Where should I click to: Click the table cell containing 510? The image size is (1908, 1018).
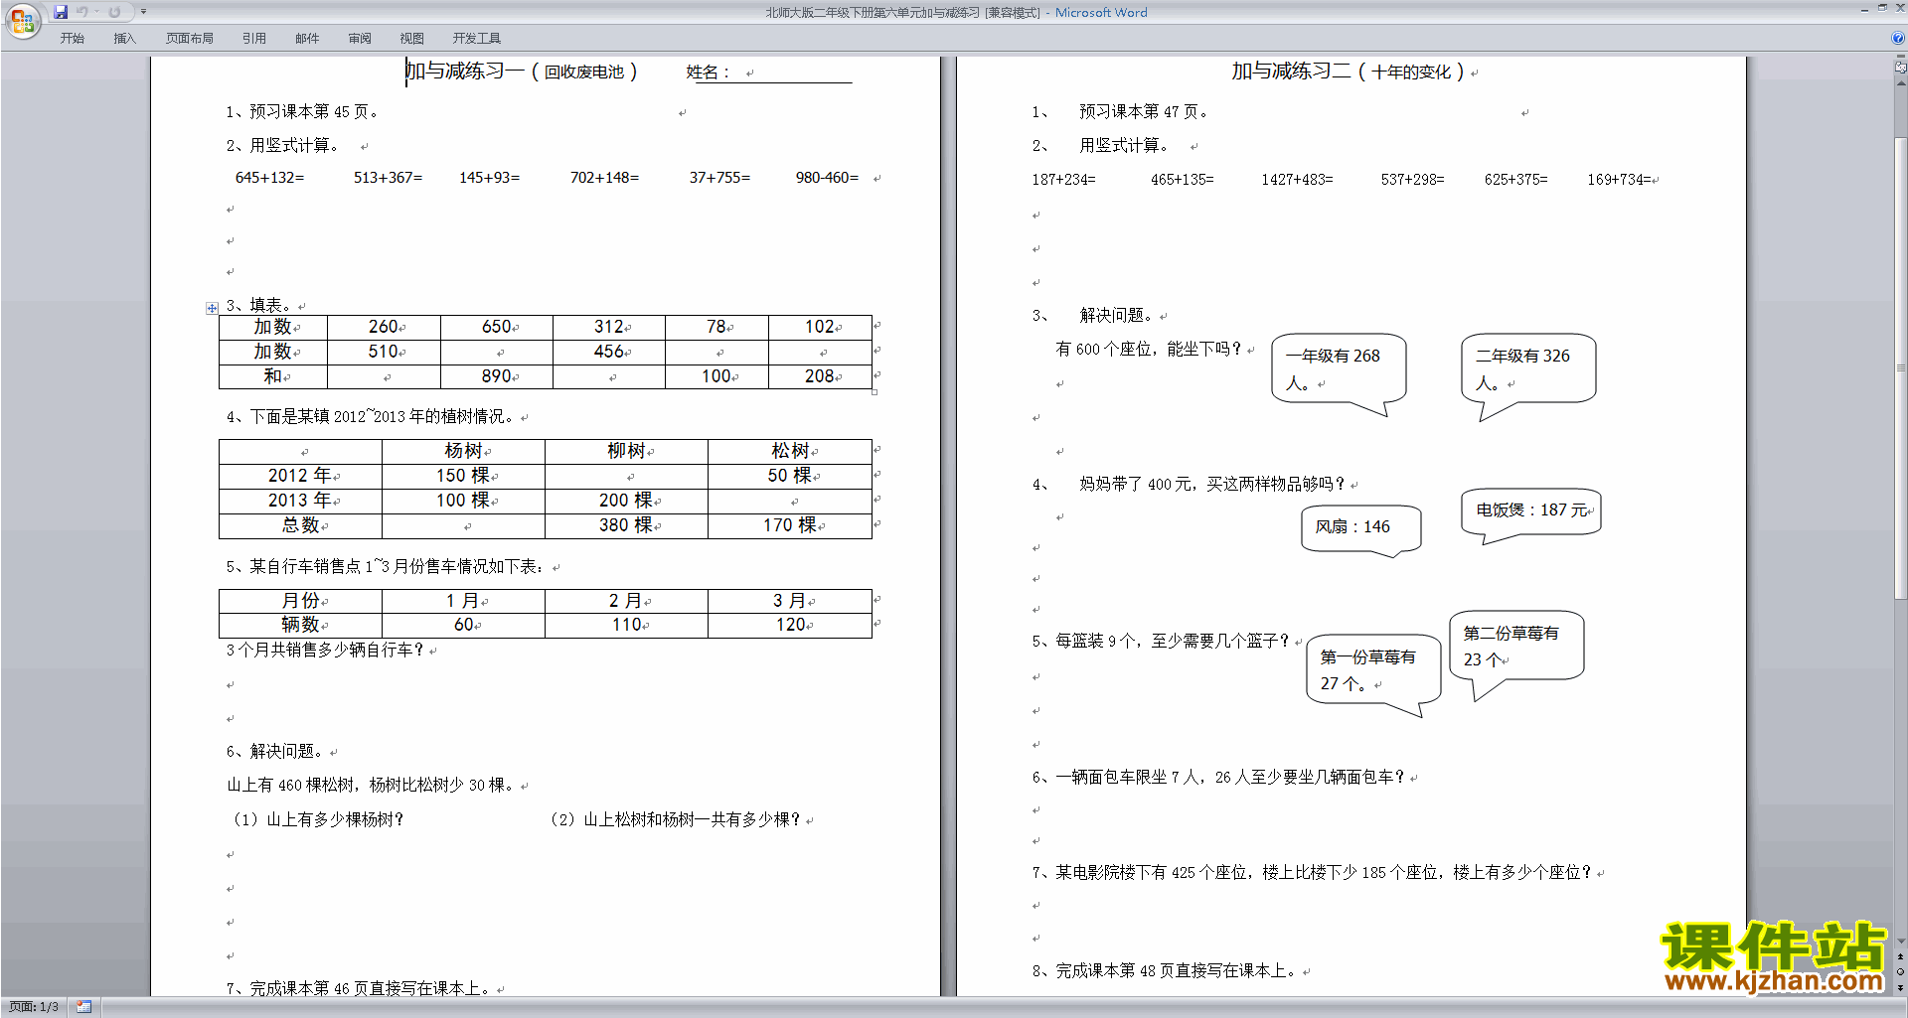pyautogui.click(x=384, y=352)
